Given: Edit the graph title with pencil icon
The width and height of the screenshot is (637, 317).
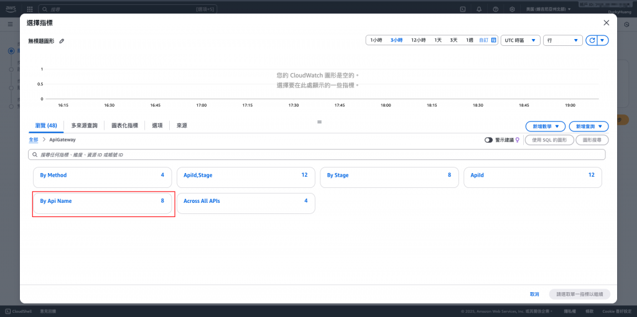Looking at the screenshot, I should tap(62, 41).
